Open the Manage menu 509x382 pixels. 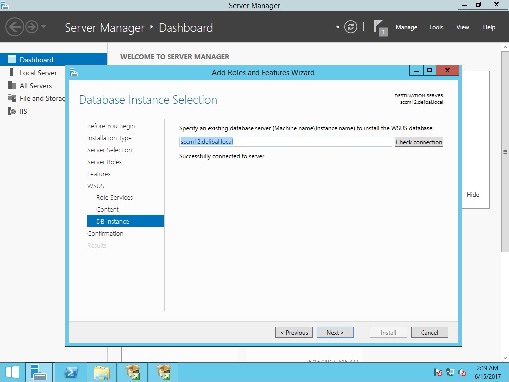tap(406, 27)
